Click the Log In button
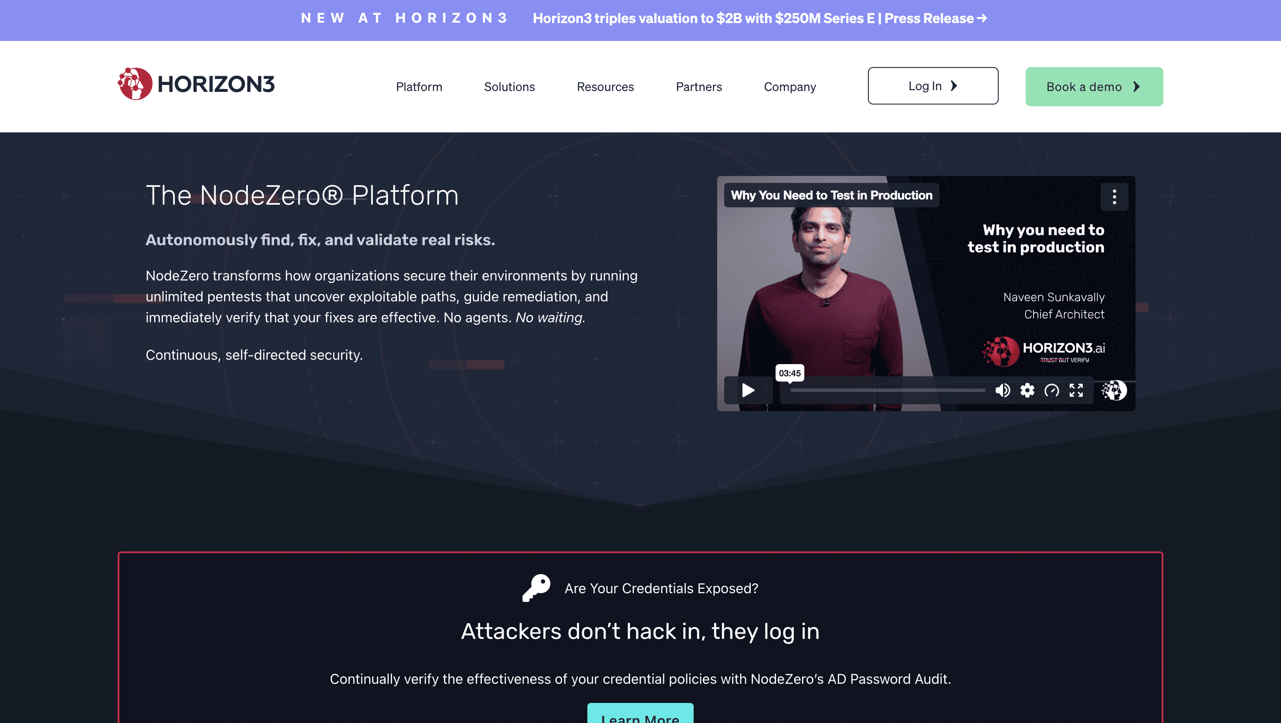Image resolution: width=1281 pixels, height=723 pixels. [933, 86]
